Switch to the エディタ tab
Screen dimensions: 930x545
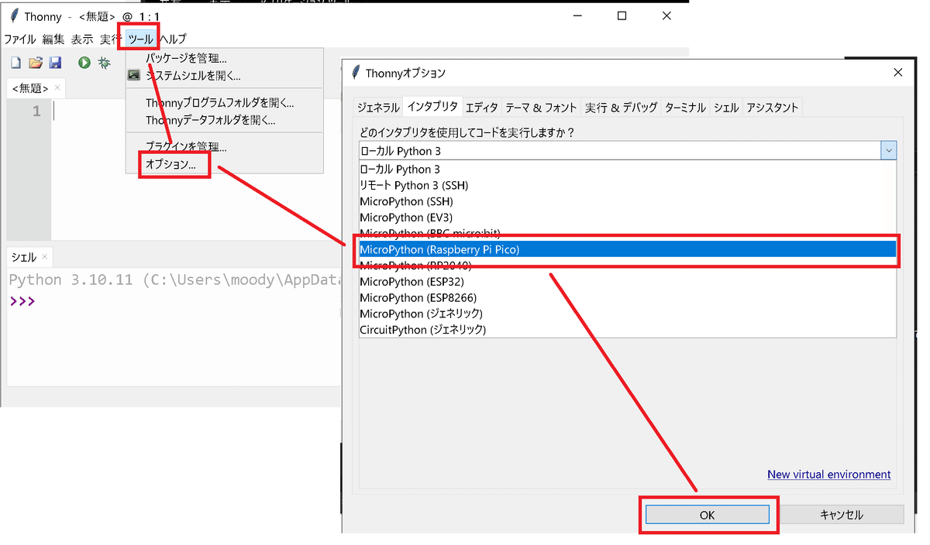click(482, 108)
